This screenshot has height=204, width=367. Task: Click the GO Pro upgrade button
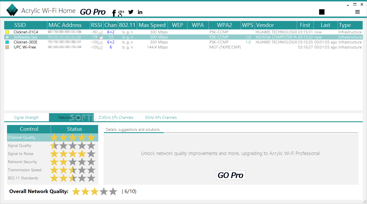[231, 175]
